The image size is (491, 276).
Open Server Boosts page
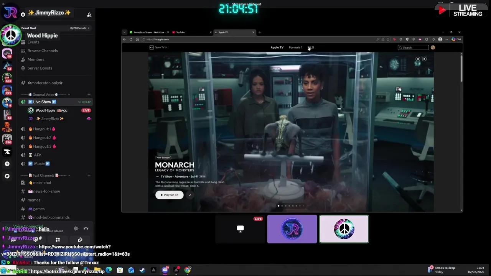click(x=40, y=68)
